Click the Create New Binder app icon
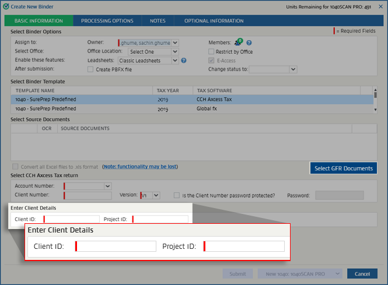 pos(6,6)
